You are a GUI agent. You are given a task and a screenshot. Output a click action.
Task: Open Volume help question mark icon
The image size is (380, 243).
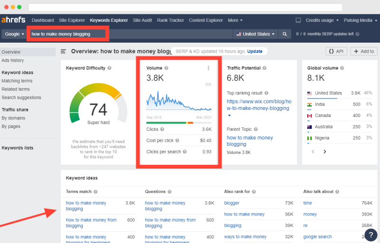pyautogui.click(x=166, y=68)
